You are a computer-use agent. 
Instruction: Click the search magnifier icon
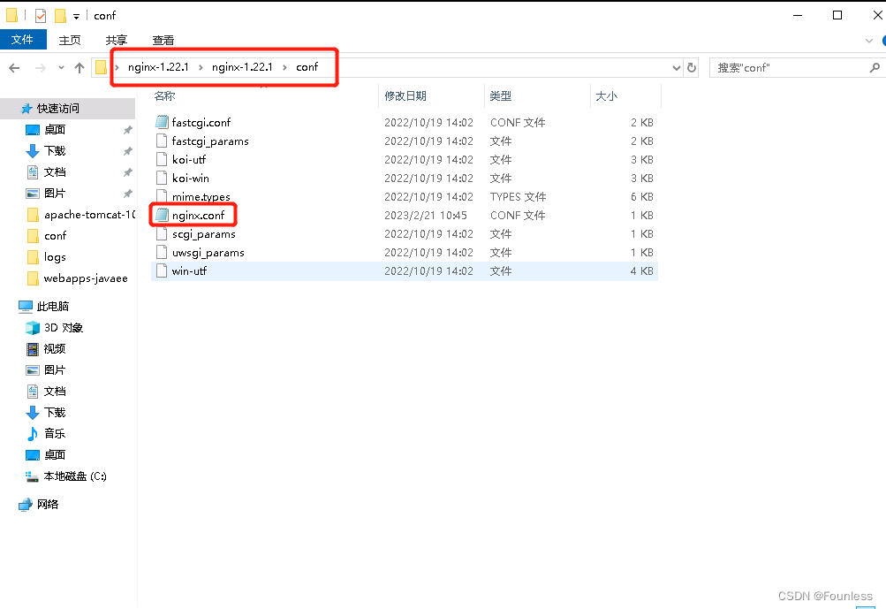pos(875,68)
